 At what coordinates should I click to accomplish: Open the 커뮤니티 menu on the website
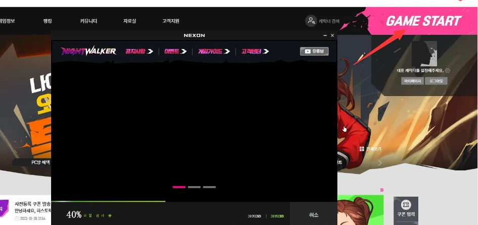(89, 21)
